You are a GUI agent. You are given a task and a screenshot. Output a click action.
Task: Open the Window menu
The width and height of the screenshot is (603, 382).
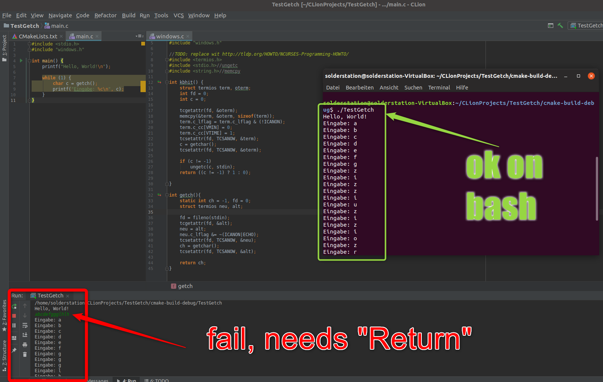(199, 15)
